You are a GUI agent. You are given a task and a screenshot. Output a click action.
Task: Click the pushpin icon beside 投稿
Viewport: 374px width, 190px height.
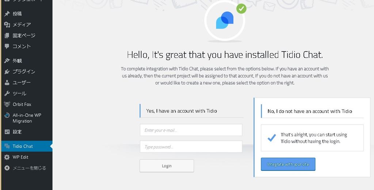pos(7,14)
